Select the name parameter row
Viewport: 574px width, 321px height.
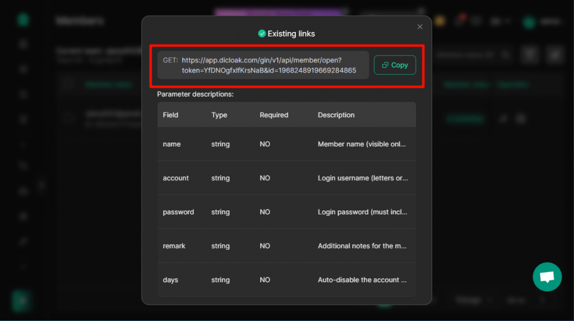click(x=286, y=144)
